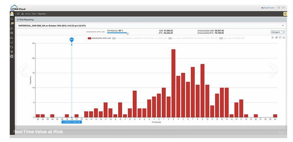
Task: Click the Confidence slider handle
Action: coord(128,33)
